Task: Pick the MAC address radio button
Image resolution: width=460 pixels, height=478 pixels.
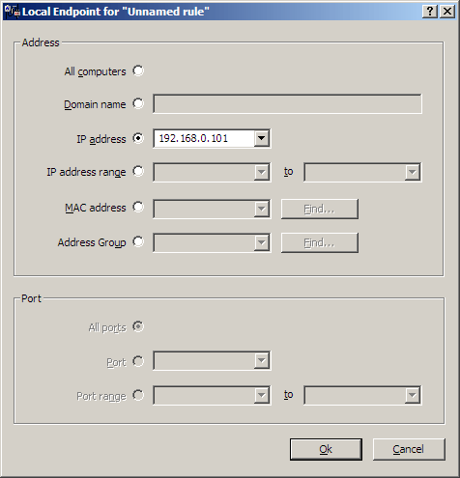Action: pyautogui.click(x=138, y=207)
